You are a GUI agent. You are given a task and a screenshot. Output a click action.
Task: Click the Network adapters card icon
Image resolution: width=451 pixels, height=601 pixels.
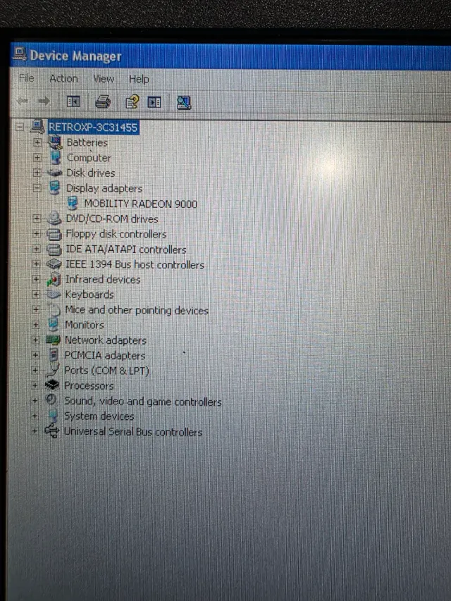click(x=53, y=340)
